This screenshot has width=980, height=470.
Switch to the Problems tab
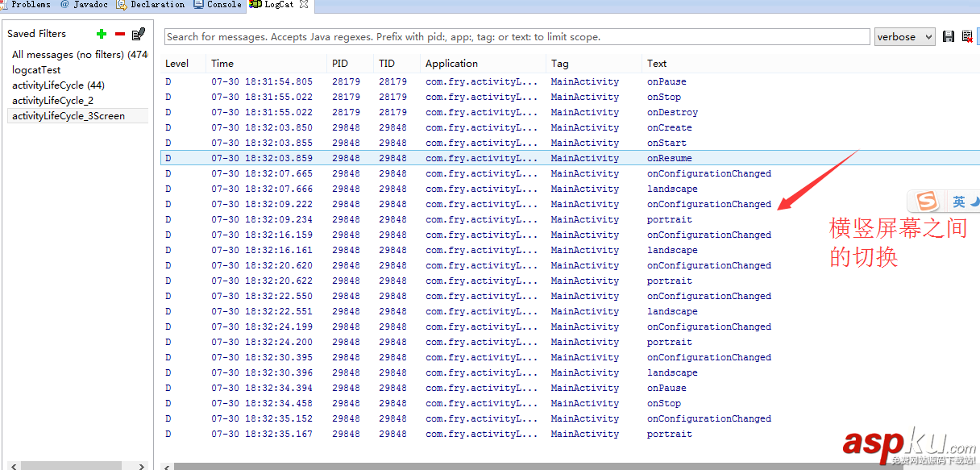[27, 5]
